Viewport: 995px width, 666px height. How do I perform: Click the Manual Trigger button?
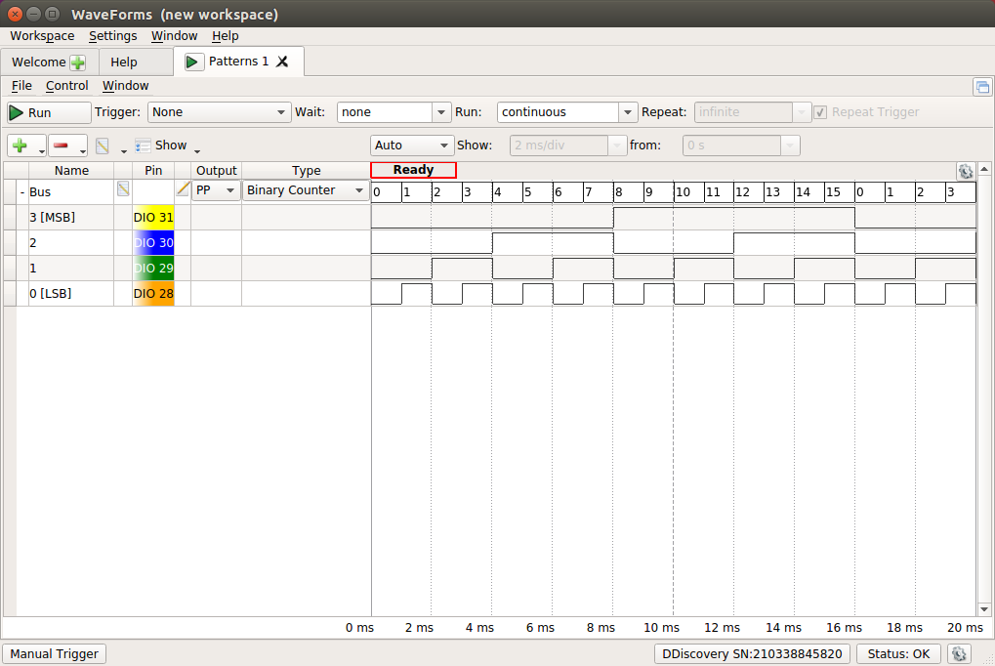click(x=54, y=654)
